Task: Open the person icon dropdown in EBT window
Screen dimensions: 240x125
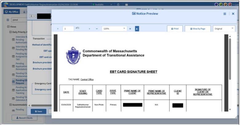Action: [x=33, y=16]
